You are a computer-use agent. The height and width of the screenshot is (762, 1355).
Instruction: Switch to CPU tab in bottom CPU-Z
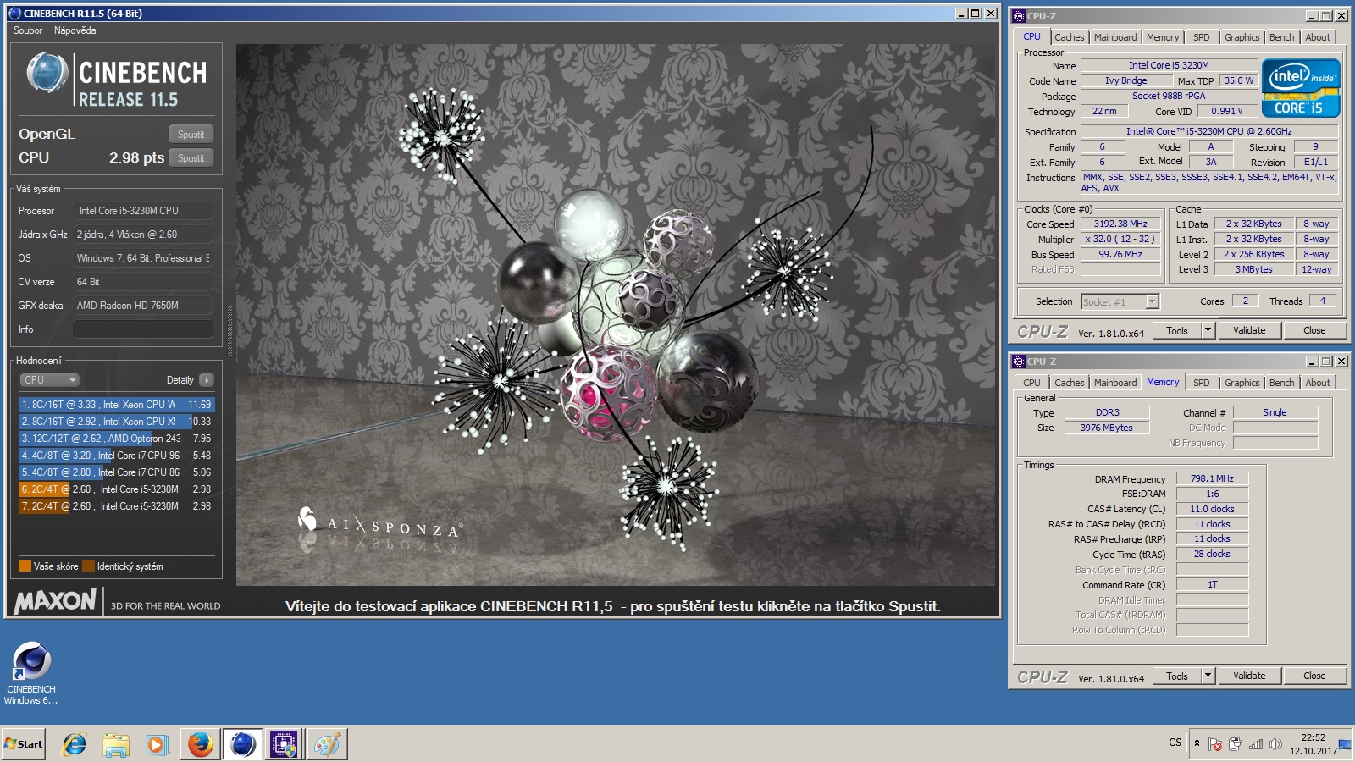click(x=1031, y=383)
